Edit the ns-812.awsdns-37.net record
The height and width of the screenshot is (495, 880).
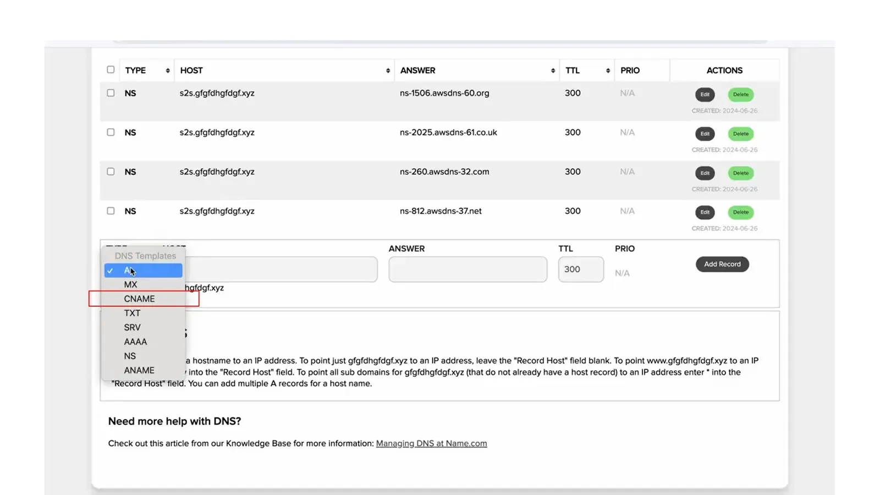(705, 212)
